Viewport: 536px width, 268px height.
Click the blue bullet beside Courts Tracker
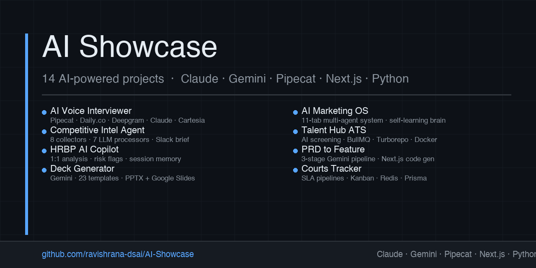tap(295, 170)
